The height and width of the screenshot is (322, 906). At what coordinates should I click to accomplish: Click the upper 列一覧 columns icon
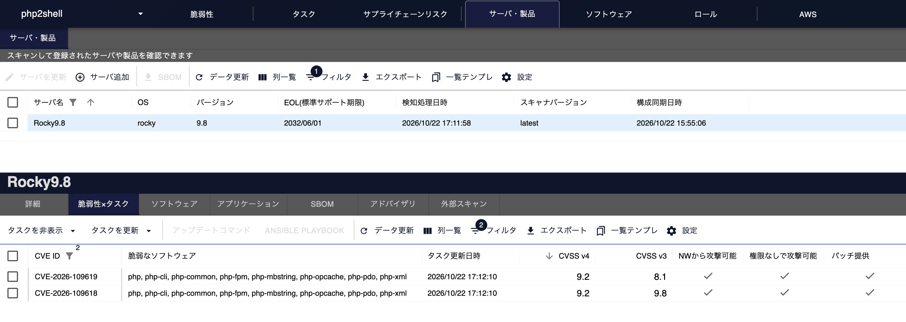pyautogui.click(x=262, y=77)
